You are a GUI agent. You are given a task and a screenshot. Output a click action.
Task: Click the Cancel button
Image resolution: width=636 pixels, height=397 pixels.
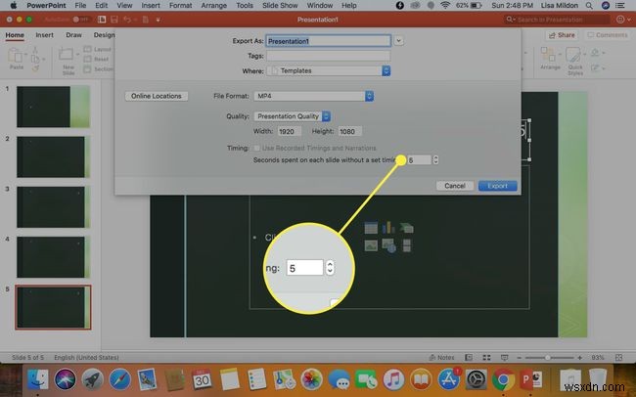pos(455,186)
